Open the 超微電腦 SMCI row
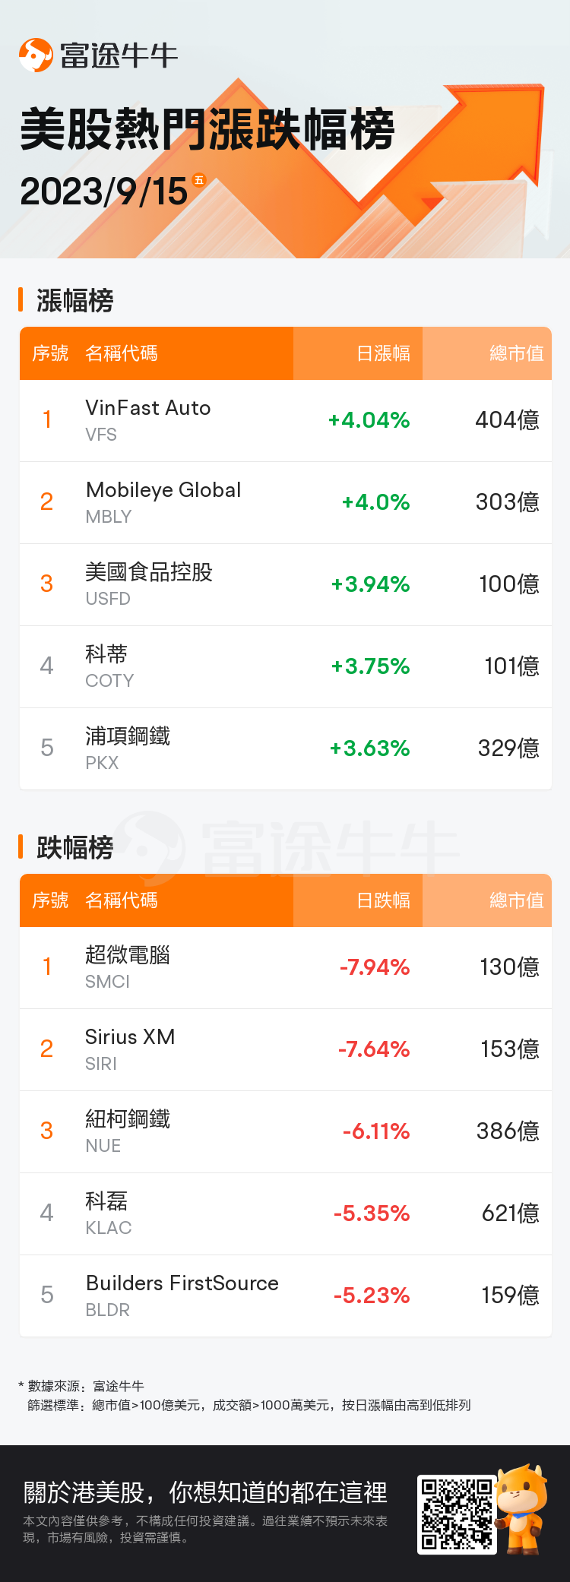Image resolution: width=570 pixels, height=1582 pixels. [x=286, y=968]
